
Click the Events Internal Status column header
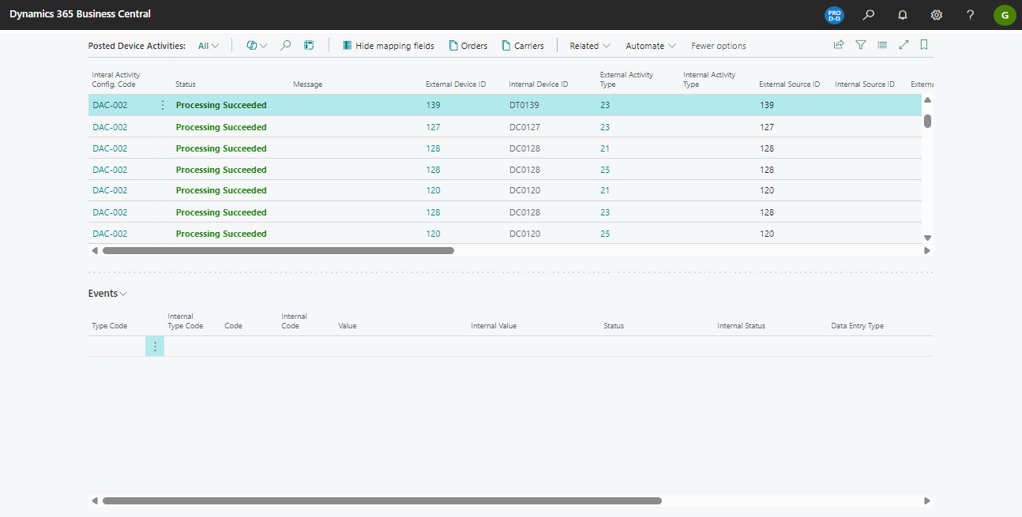click(x=741, y=326)
